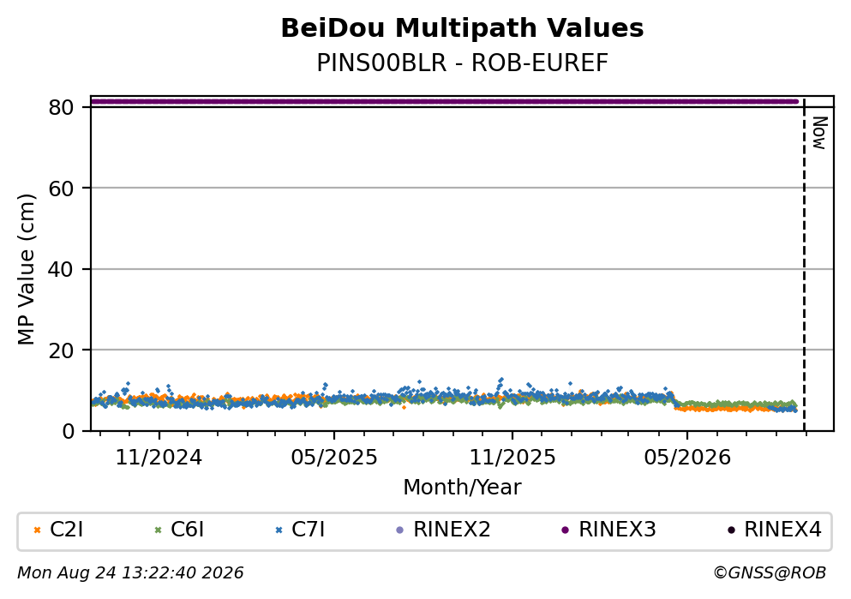
Task: Select the C6I legend label
Action: (187, 530)
